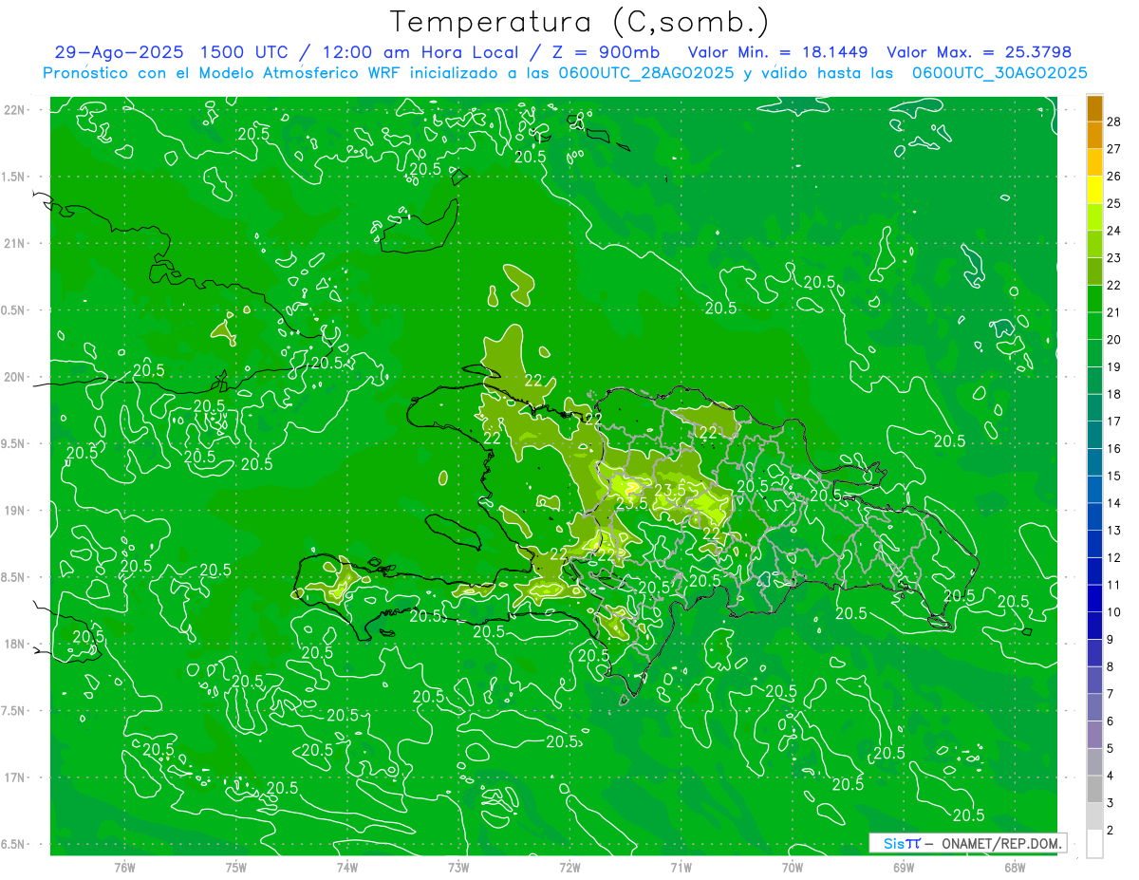Select the blue swatch between 14 and 15
This screenshot has height=880, width=1139.
click(1094, 490)
